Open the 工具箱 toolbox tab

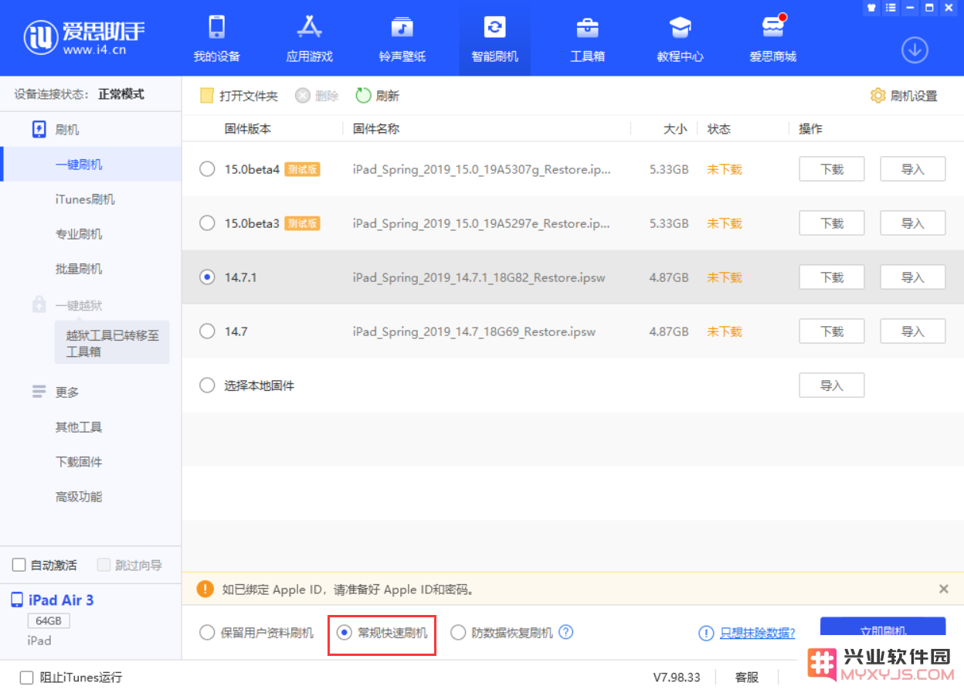pos(588,39)
